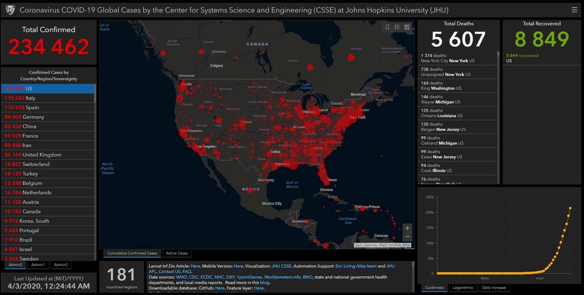Switch to Active Cases map tab
584x295 pixels.
click(x=177, y=253)
